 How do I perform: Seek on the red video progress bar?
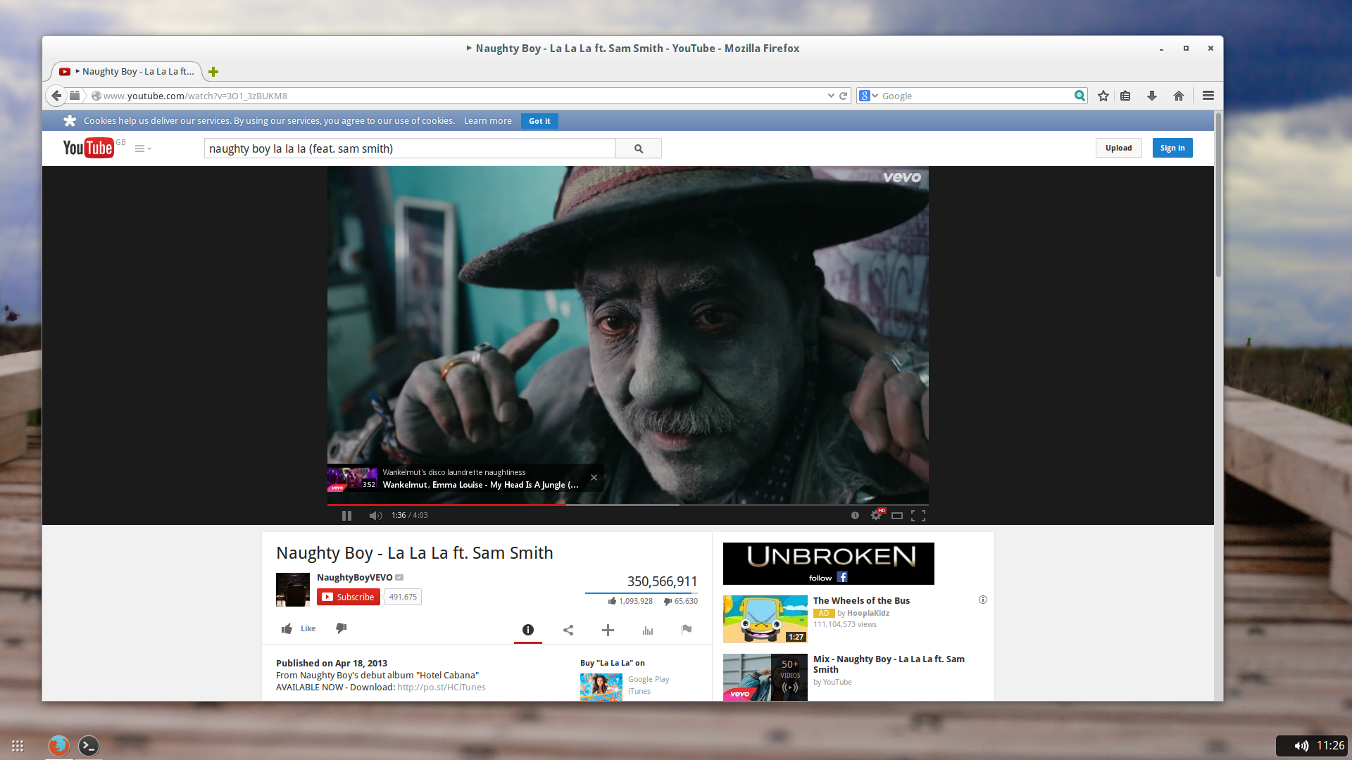pyautogui.click(x=446, y=505)
